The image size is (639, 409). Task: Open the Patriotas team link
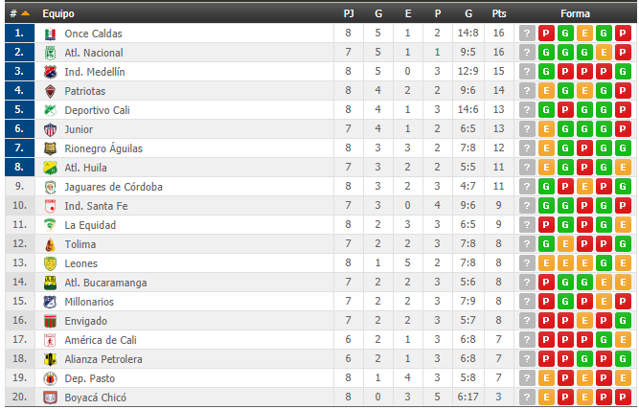[x=84, y=91]
